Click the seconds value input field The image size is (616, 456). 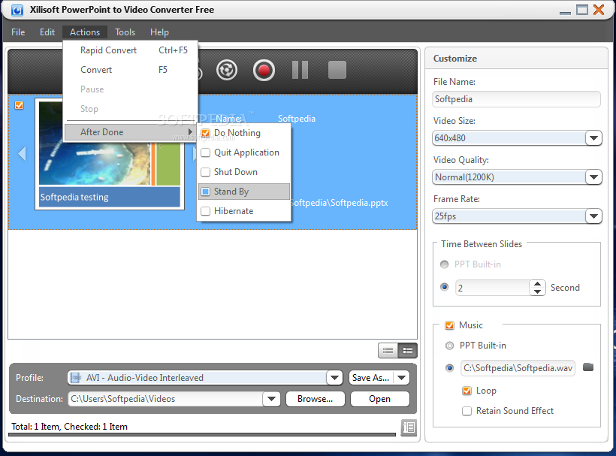(x=492, y=288)
